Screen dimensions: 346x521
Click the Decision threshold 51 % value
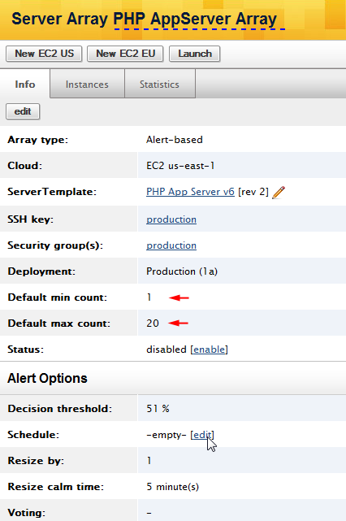(x=158, y=409)
